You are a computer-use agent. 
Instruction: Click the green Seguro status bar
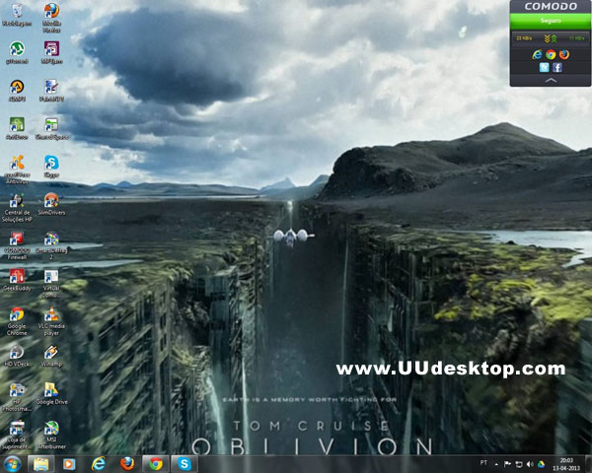tap(551, 21)
